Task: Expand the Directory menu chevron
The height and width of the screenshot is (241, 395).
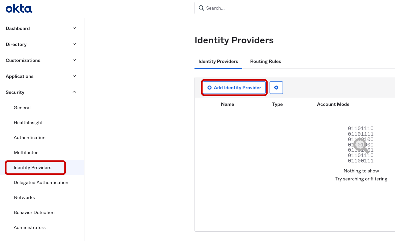Action: [x=74, y=44]
